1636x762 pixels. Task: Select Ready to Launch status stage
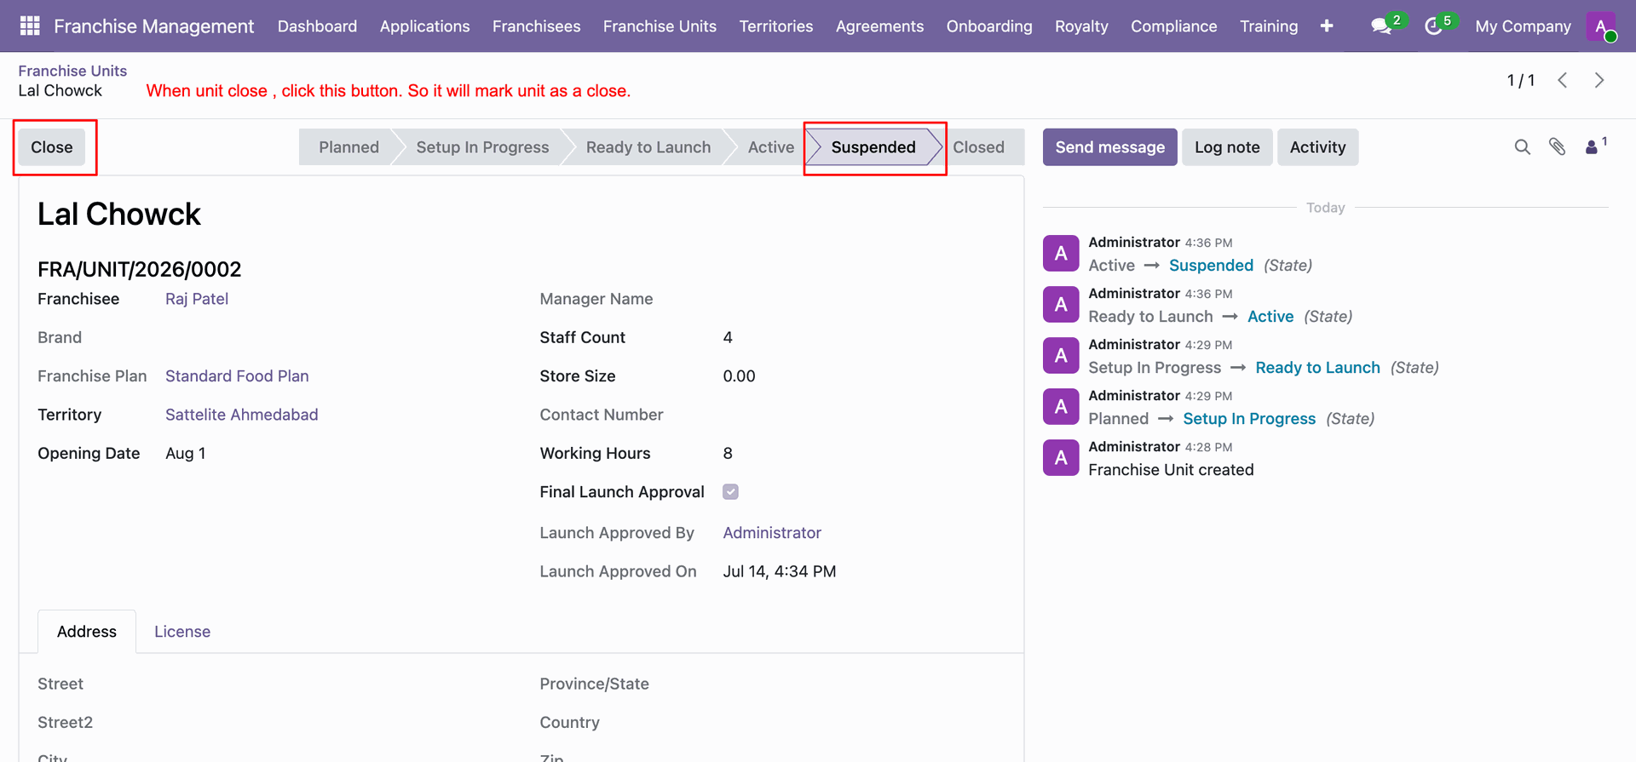648,147
